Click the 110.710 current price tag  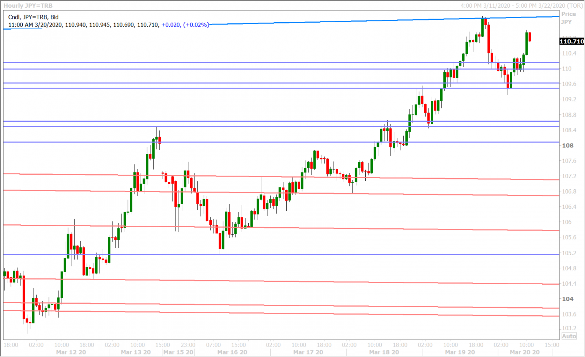(x=571, y=41)
